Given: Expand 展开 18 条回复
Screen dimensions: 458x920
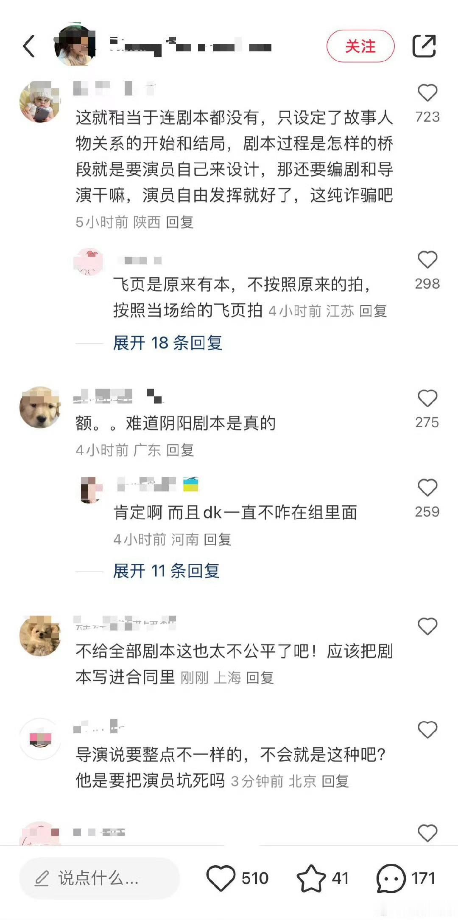Looking at the screenshot, I should tap(168, 343).
